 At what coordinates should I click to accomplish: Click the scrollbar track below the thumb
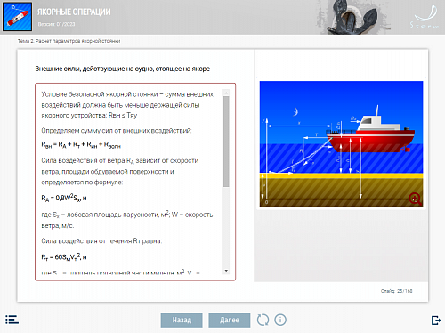[226, 227]
